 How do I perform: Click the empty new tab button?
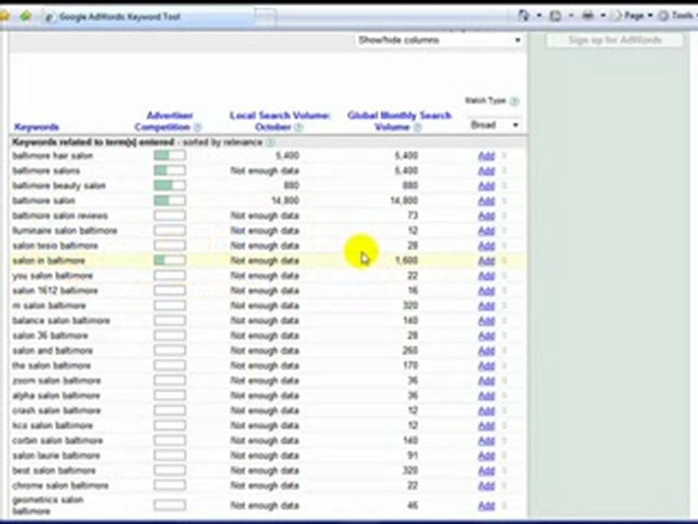click(x=266, y=17)
